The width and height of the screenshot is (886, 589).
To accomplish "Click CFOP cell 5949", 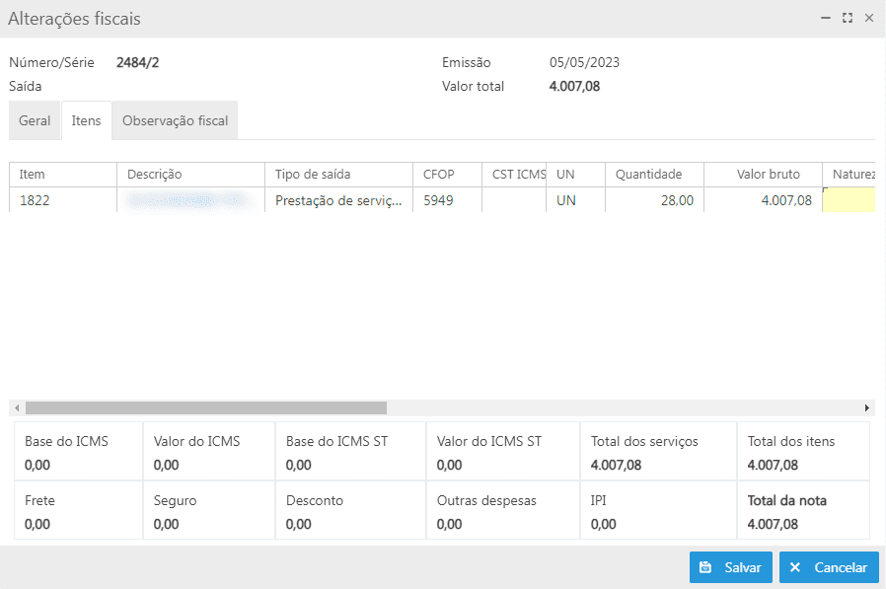I will tap(448, 200).
